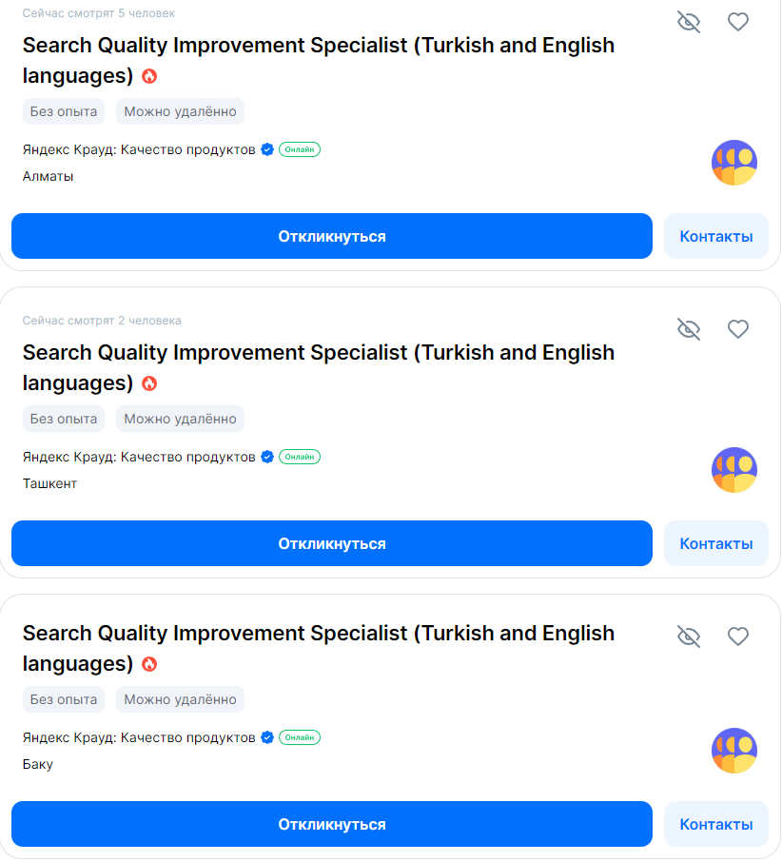Hide the Almaty vacancy with eye icon
The width and height of the screenshot is (782, 862).
689,22
